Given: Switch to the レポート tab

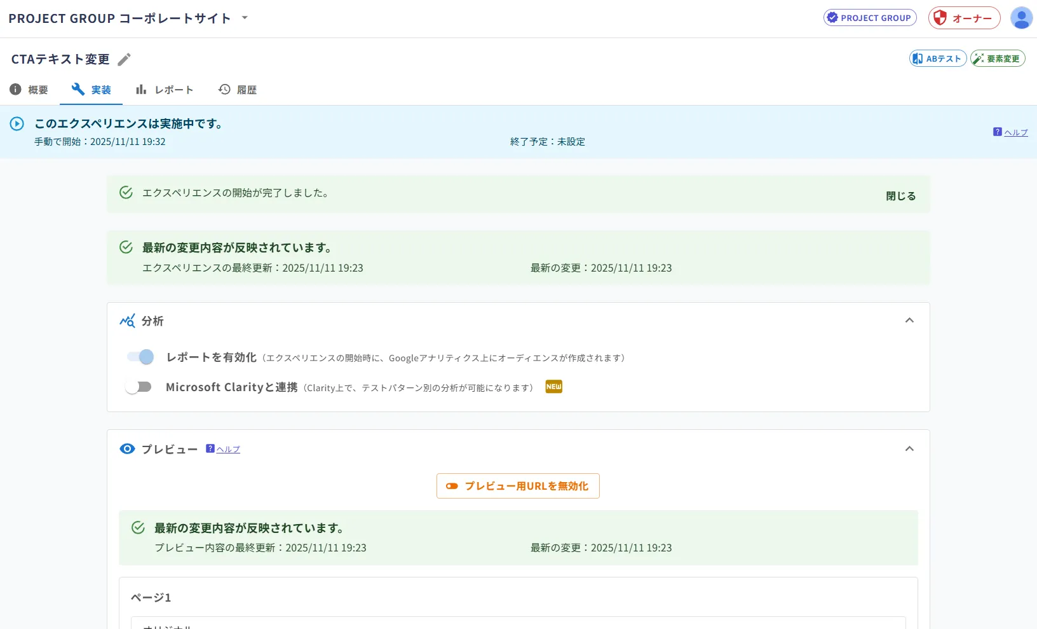Looking at the screenshot, I should pyautogui.click(x=164, y=90).
